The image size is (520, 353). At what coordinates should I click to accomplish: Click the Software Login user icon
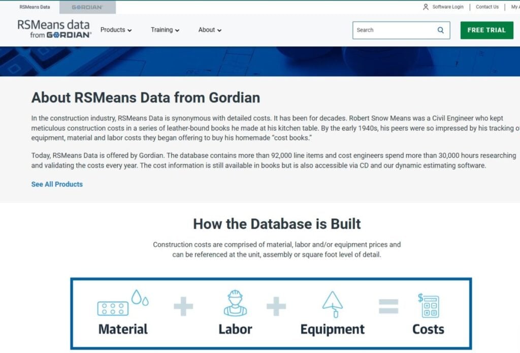point(426,7)
